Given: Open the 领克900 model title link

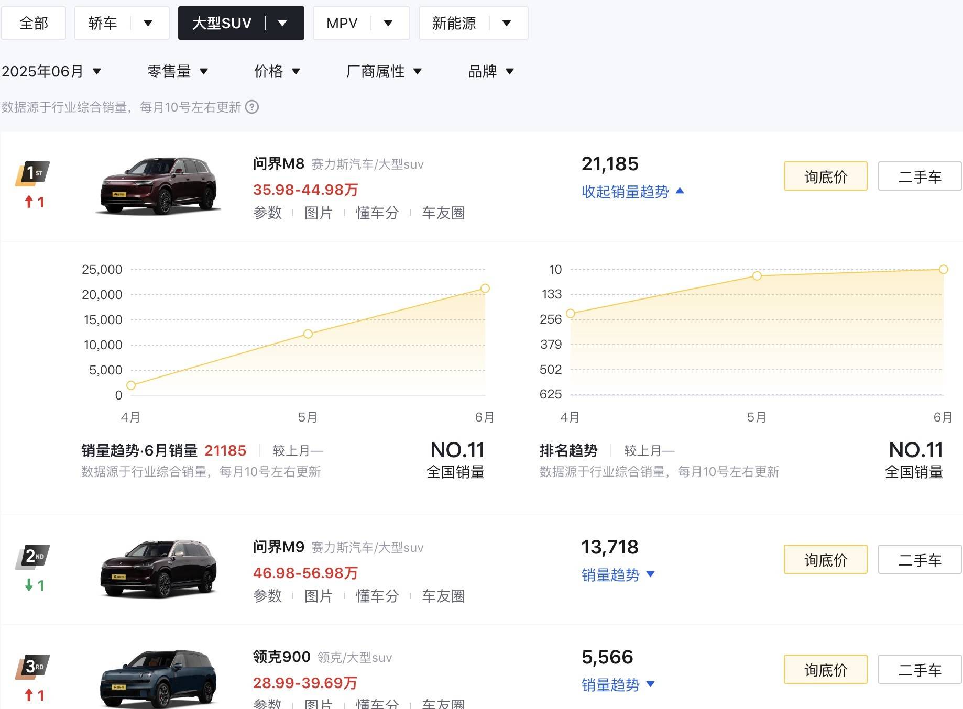Looking at the screenshot, I should point(281,657).
